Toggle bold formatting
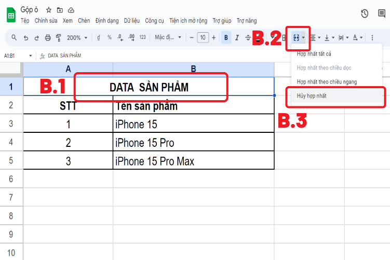Viewport: 390px width, 260px height. (226, 37)
